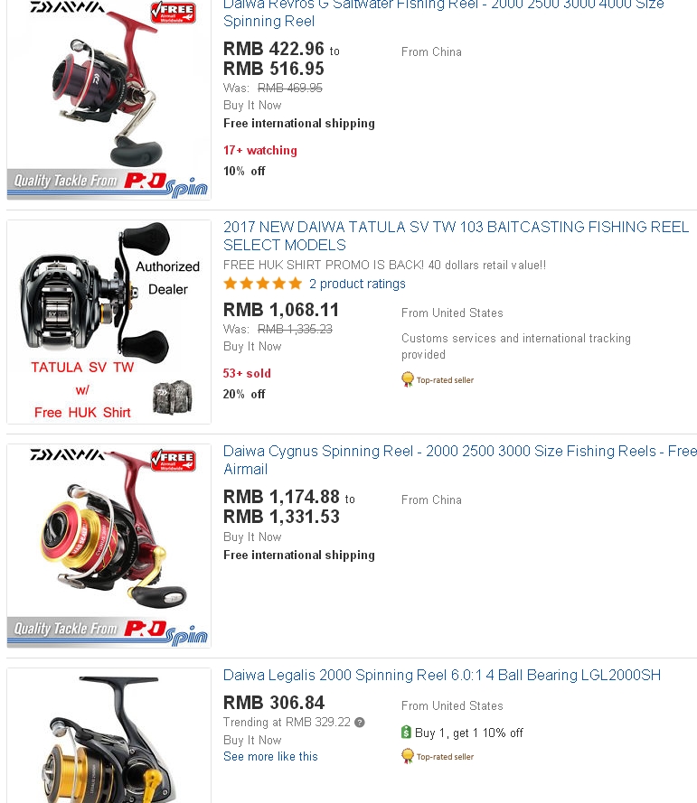Follow the See more like this link
Image resolution: width=697 pixels, height=803 pixels.
[270, 756]
